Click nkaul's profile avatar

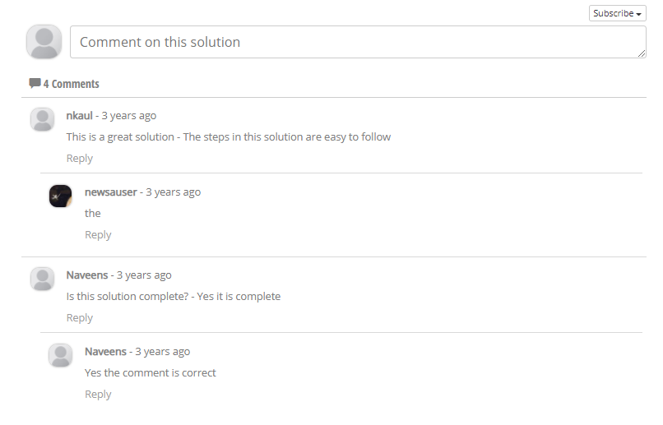42,119
